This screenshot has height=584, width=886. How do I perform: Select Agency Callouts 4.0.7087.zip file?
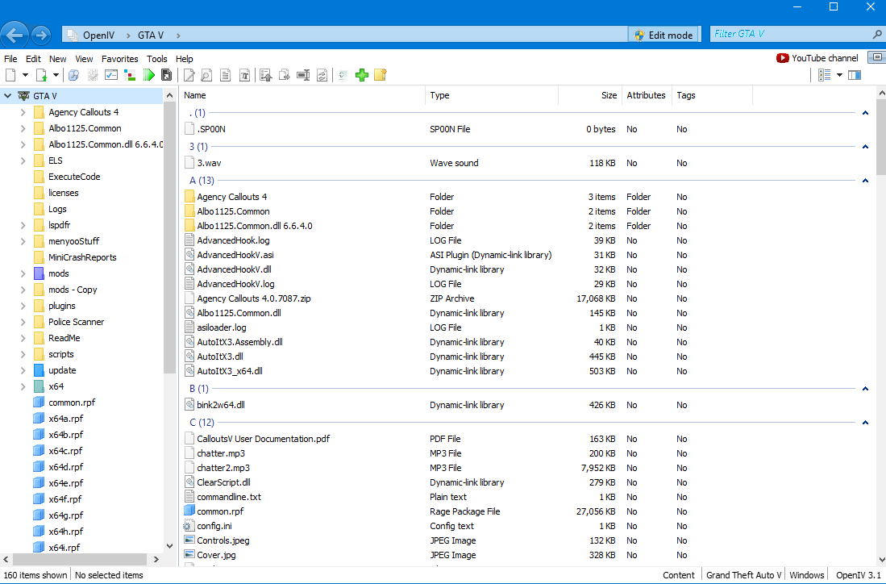point(254,298)
